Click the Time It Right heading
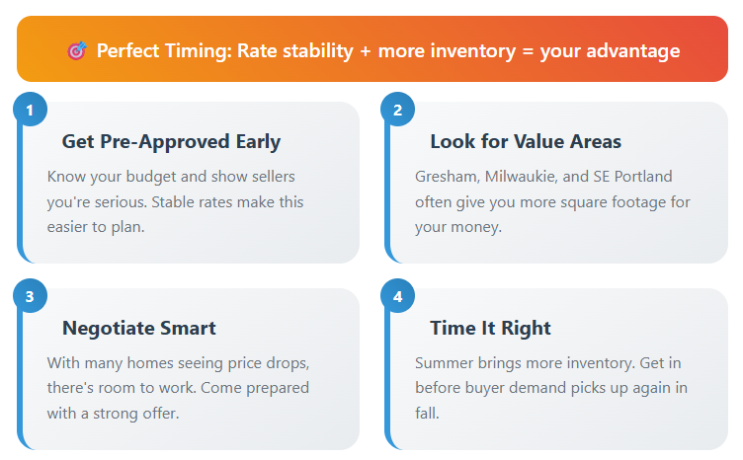The image size is (743, 460). click(490, 328)
